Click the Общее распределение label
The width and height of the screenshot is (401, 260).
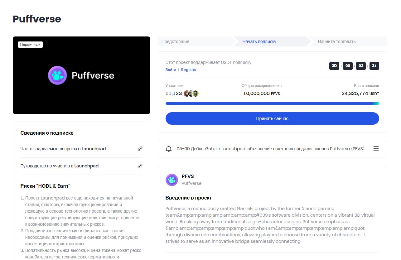pyautogui.click(x=261, y=86)
